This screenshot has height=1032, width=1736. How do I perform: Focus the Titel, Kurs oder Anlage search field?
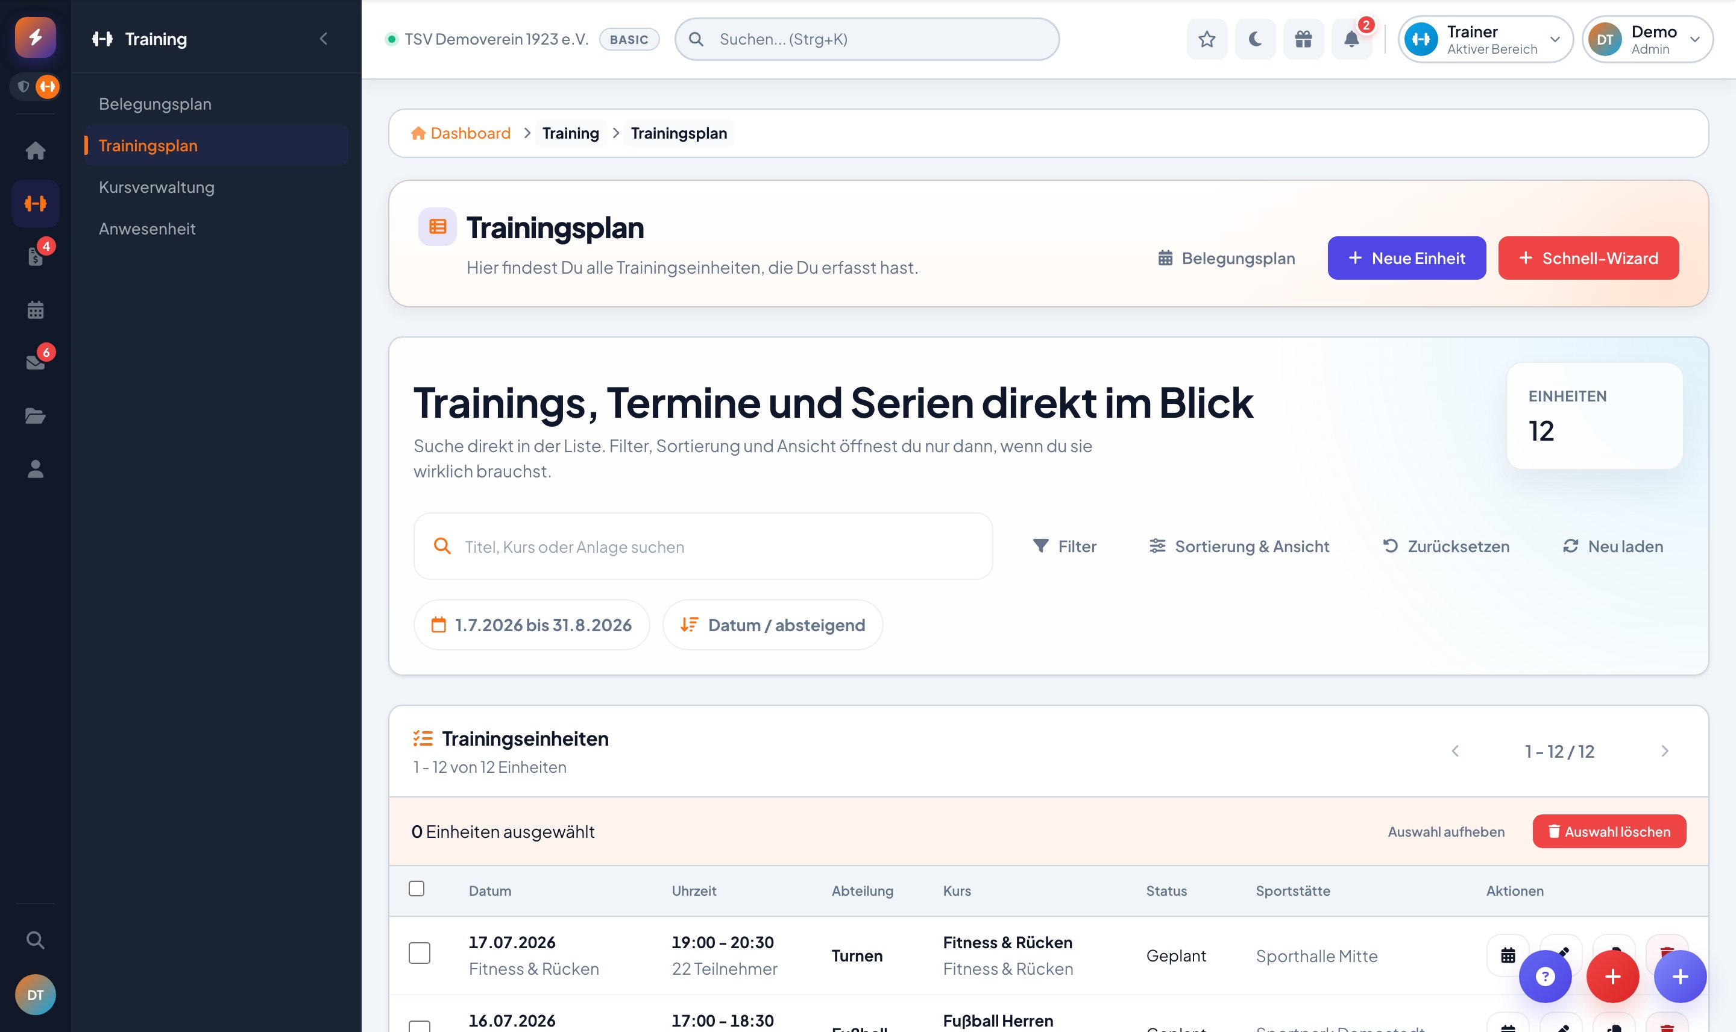pyautogui.click(x=703, y=547)
